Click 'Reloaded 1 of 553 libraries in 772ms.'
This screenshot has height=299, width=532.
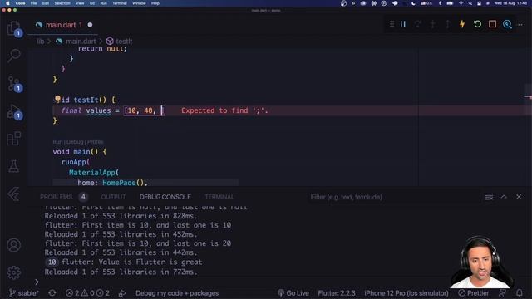pyautogui.click(x=121, y=272)
